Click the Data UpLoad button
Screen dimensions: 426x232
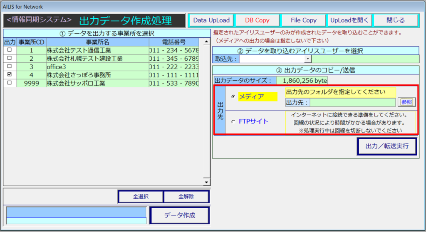pyautogui.click(x=211, y=20)
